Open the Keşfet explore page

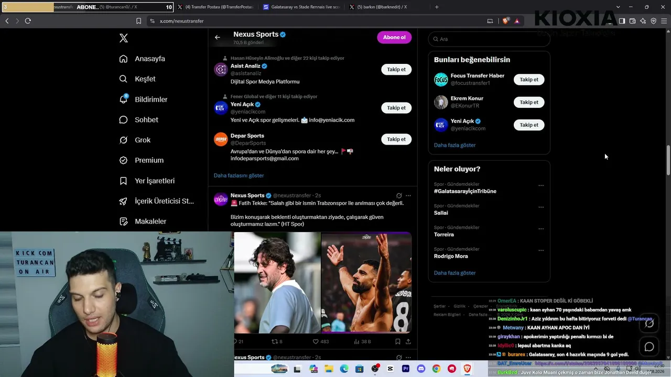pos(138,79)
